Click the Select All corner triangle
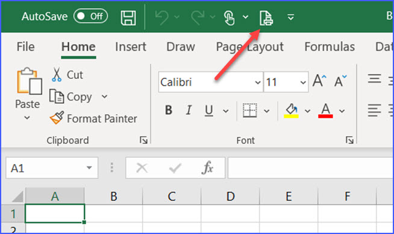Image resolution: width=394 pixels, height=234 pixels. click(17, 196)
